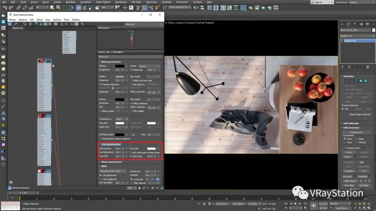Screen dimensions: 376x211
Task: Uncheck the Affect shadows checkbox
Action: [131, 103]
